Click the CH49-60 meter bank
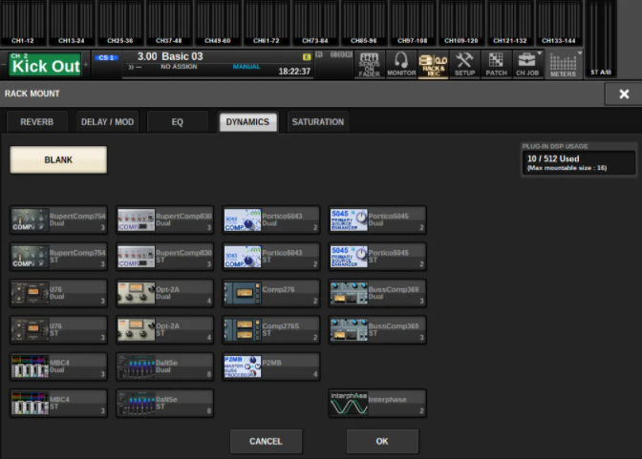642x459 pixels. pos(218,23)
